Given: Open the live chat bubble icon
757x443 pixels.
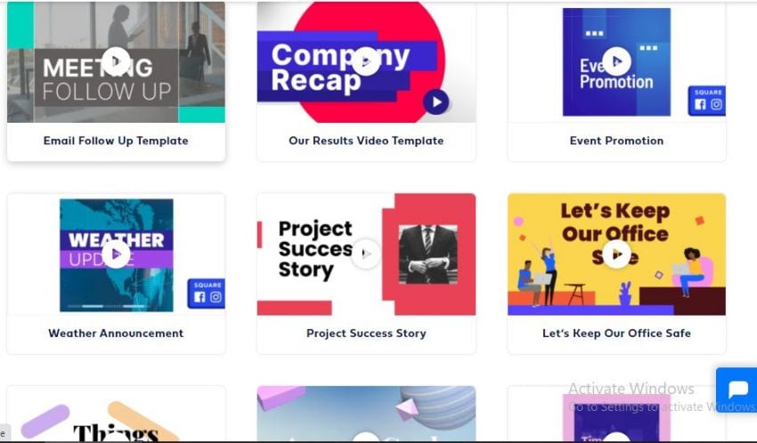Looking at the screenshot, I should (737, 390).
